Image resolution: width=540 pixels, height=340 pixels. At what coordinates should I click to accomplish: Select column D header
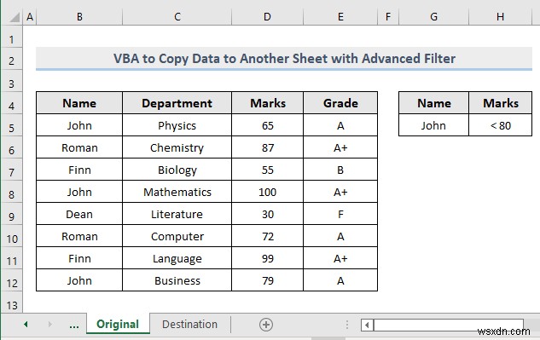coord(267,17)
